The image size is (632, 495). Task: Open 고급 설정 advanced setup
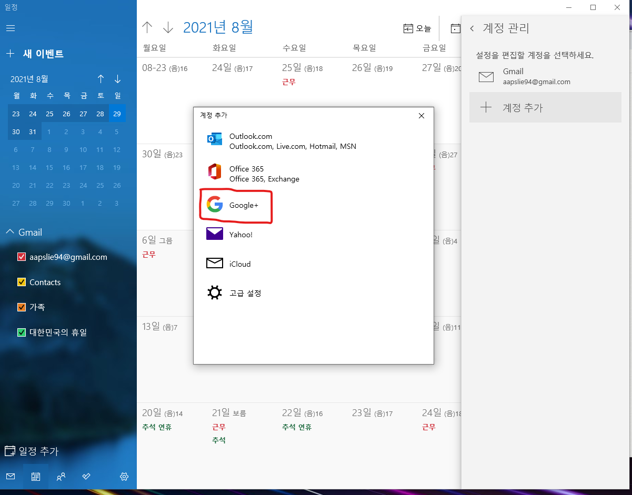314,293
